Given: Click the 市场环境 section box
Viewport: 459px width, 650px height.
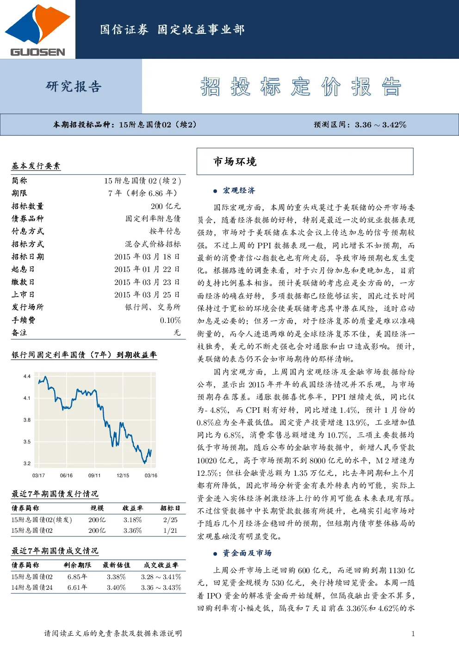Looking at the screenshot, I should pos(305,161).
